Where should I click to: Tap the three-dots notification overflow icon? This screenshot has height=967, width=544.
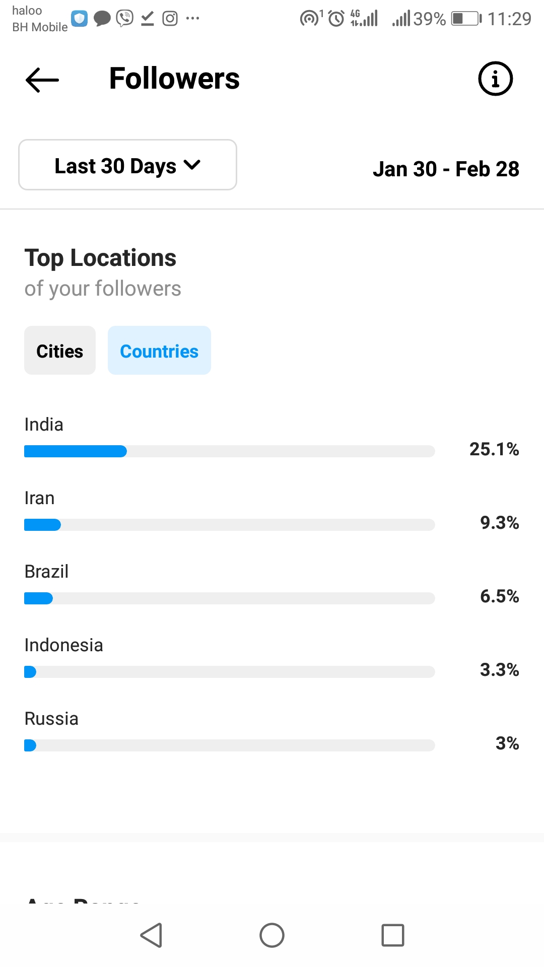point(193,19)
